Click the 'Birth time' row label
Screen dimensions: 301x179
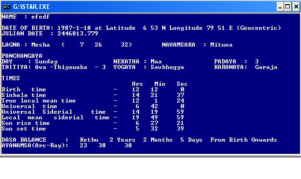[x=24, y=89]
